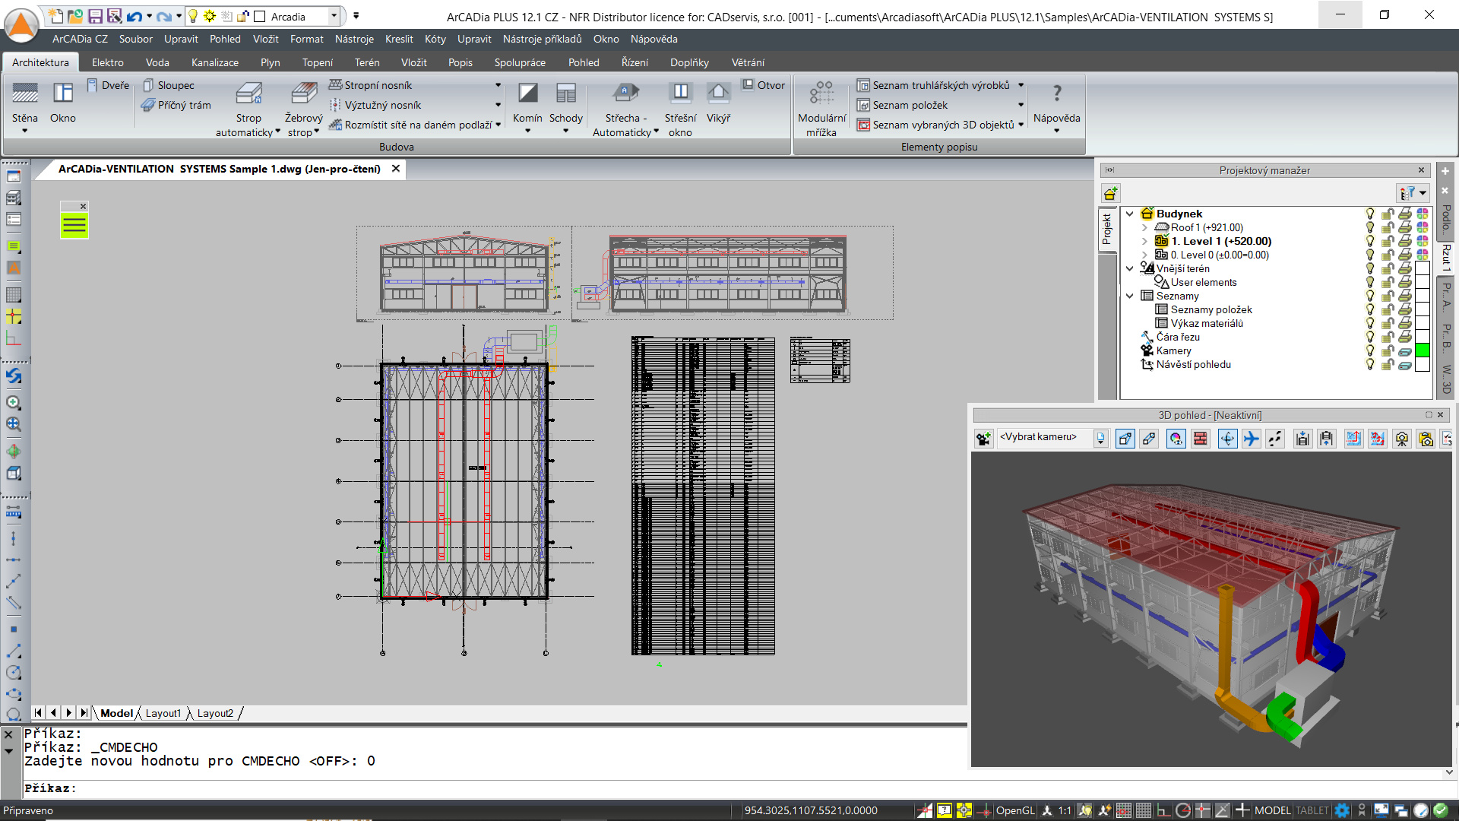This screenshot has width=1459, height=821.
Task: Select the Žebrový strop tool
Action: (x=303, y=109)
